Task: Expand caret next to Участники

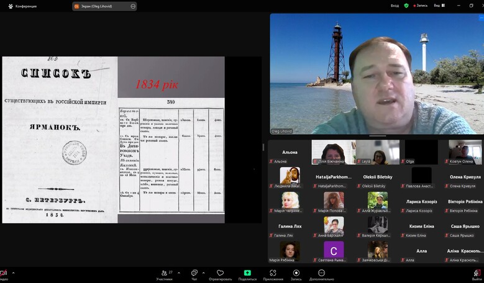Action: coord(179,273)
